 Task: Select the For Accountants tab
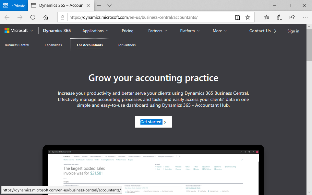pos(90,45)
